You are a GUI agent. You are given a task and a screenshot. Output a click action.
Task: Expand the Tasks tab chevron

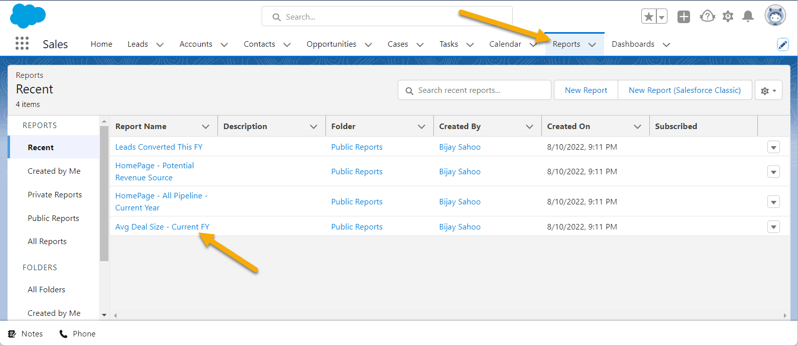[x=470, y=45]
